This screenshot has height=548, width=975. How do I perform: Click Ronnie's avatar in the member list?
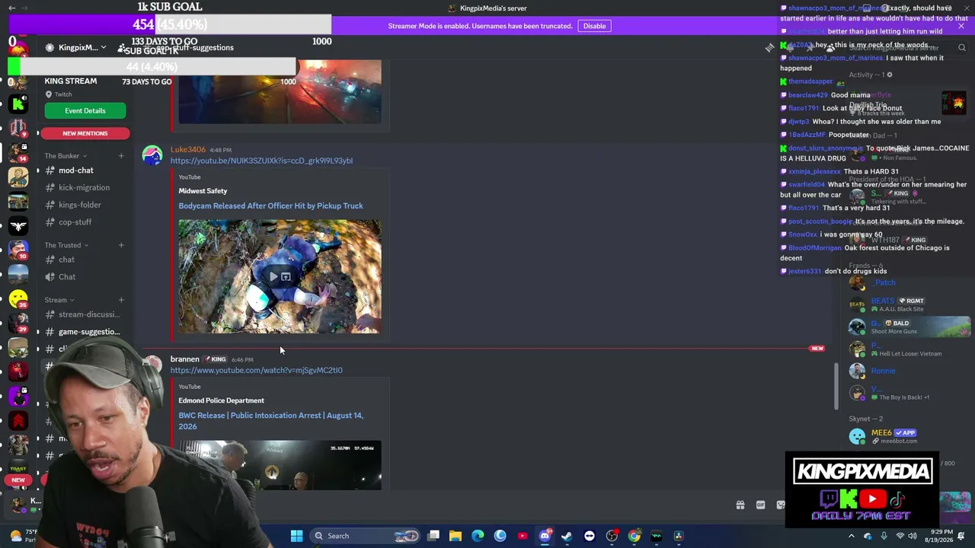[858, 371]
